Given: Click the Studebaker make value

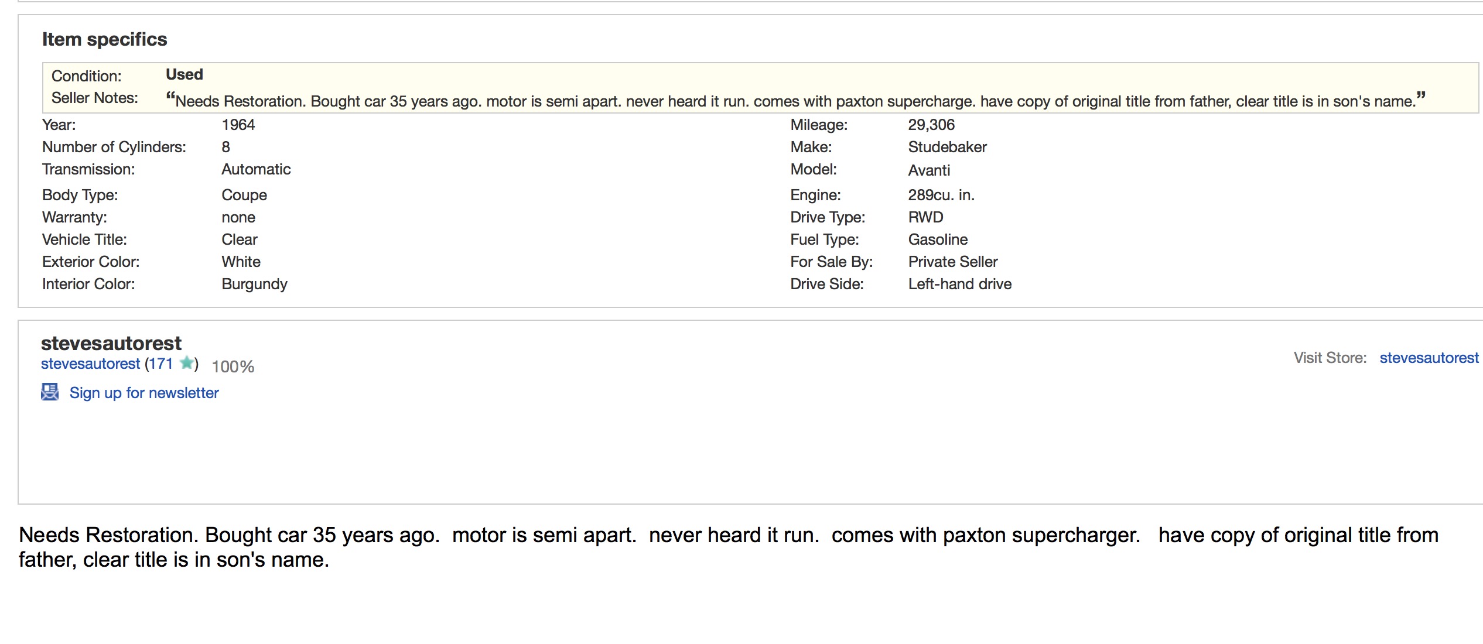Looking at the screenshot, I should pos(947,147).
